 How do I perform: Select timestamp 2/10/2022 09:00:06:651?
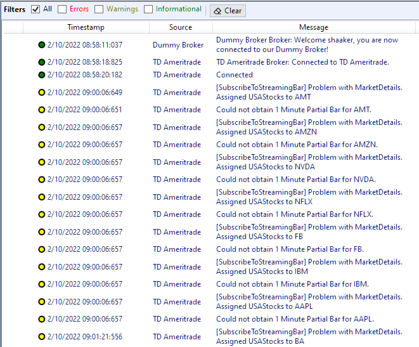(x=85, y=110)
